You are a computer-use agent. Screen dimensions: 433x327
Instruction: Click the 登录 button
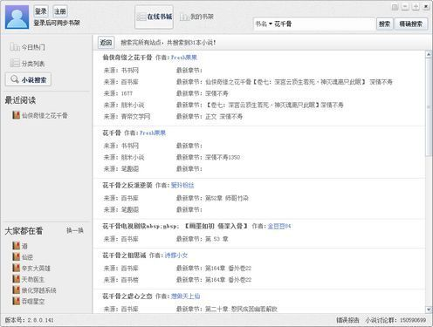pos(41,11)
